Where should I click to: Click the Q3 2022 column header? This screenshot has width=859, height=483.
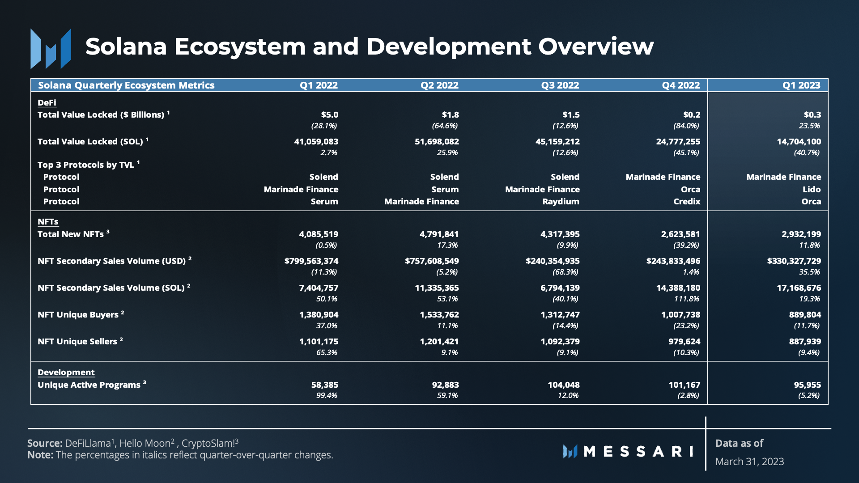pos(560,85)
